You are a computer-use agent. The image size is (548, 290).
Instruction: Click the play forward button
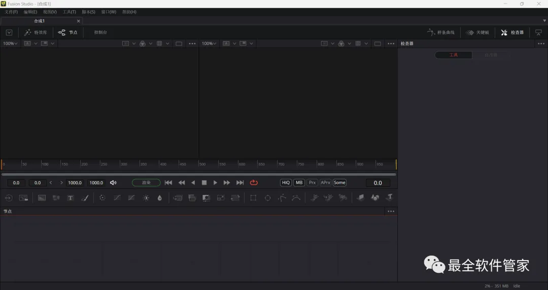215,183
